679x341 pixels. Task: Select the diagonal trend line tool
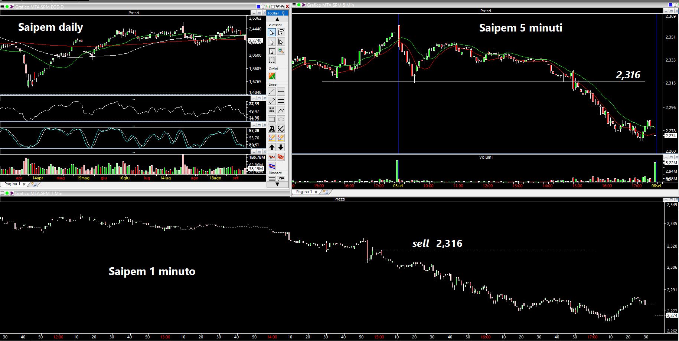click(x=272, y=92)
